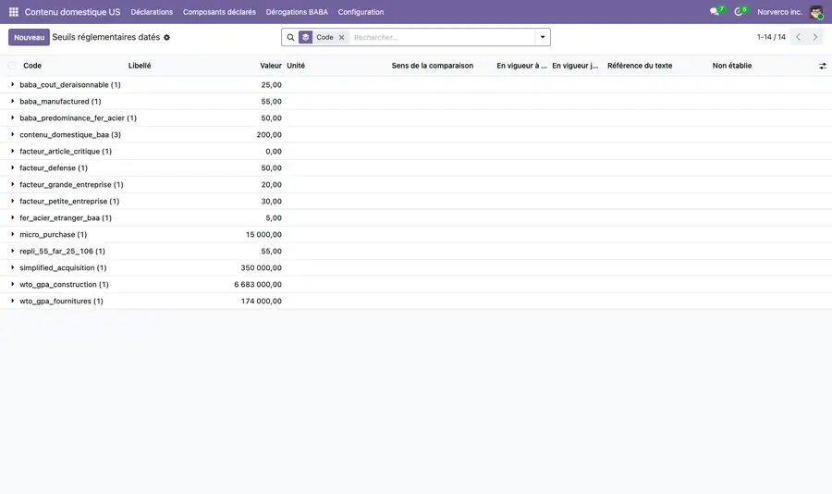Open the Configuration menu
832x494 pixels.
(361, 12)
